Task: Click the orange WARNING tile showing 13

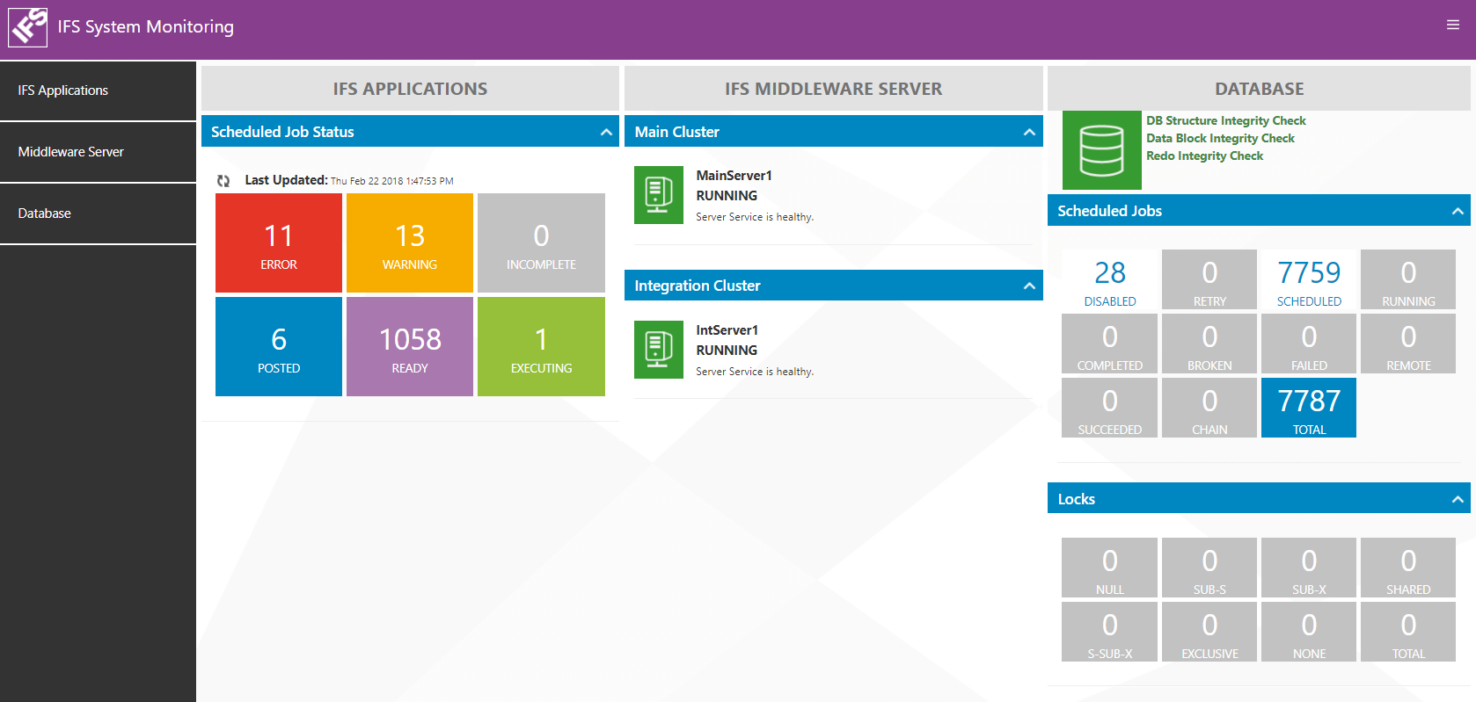Action: click(x=410, y=243)
